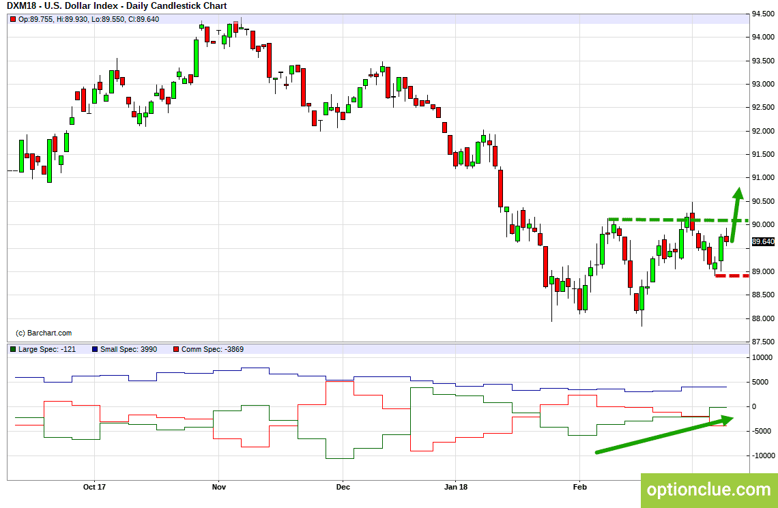Click the 5000 indicator axis label
Image resolution: width=778 pixels, height=508 pixels.
click(x=762, y=382)
